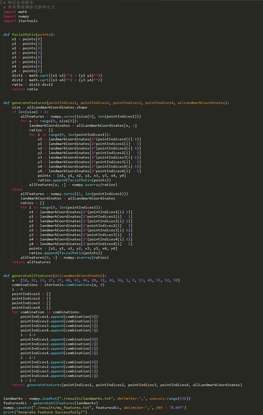
Task: Click the line 'x3 = points[4]'
Action: [27, 57]
